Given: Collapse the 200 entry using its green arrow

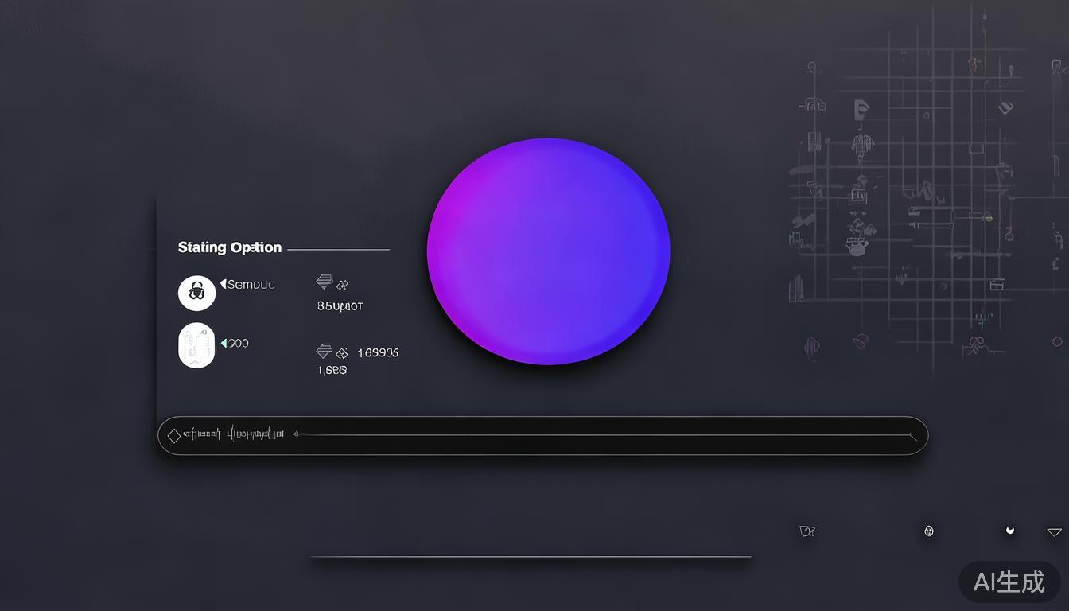Looking at the screenshot, I should (x=224, y=343).
